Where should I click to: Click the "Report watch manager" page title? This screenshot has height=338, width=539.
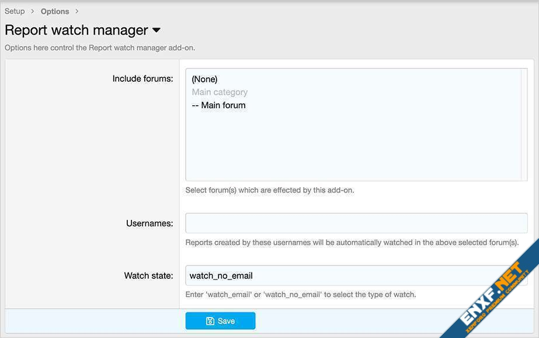pyautogui.click(x=76, y=30)
